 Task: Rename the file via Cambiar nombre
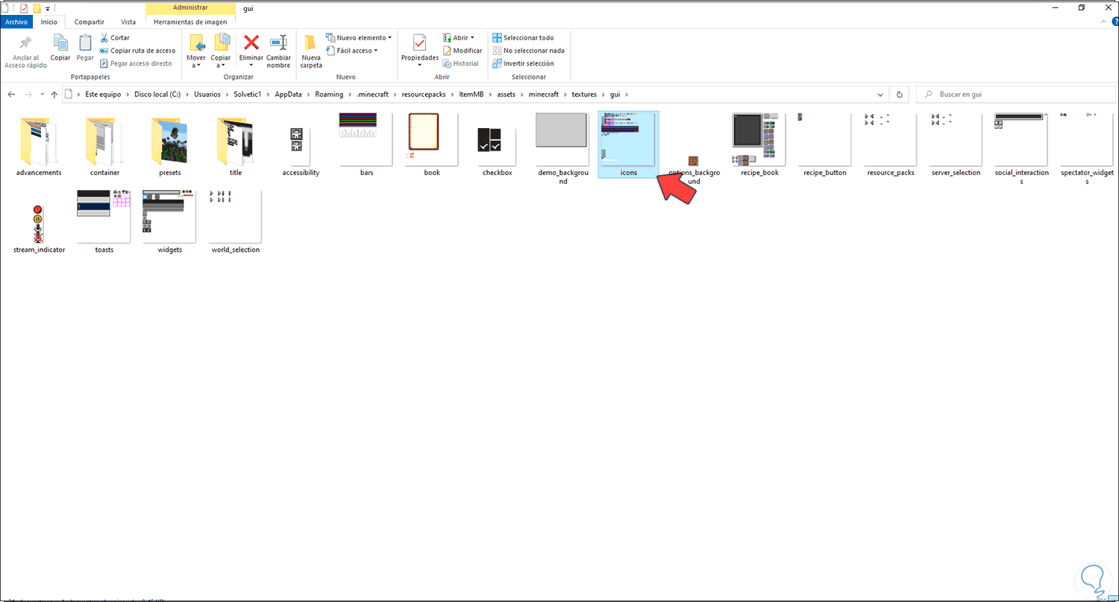pyautogui.click(x=278, y=51)
